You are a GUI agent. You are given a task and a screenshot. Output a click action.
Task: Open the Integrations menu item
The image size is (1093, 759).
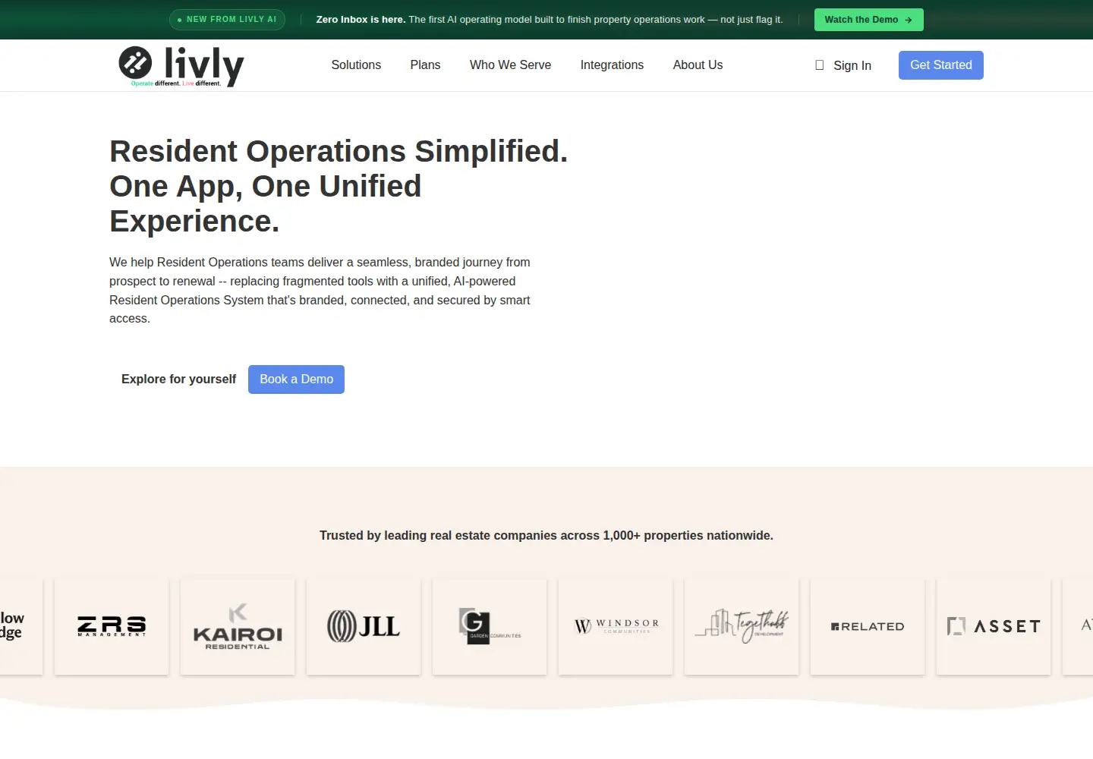point(612,65)
